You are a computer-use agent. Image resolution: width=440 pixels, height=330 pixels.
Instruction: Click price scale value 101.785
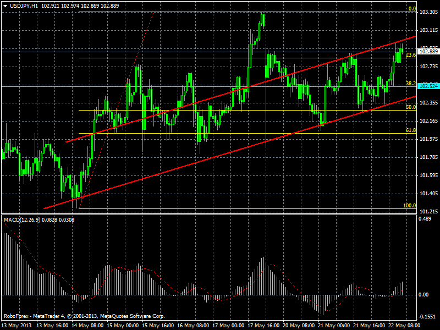click(428, 157)
